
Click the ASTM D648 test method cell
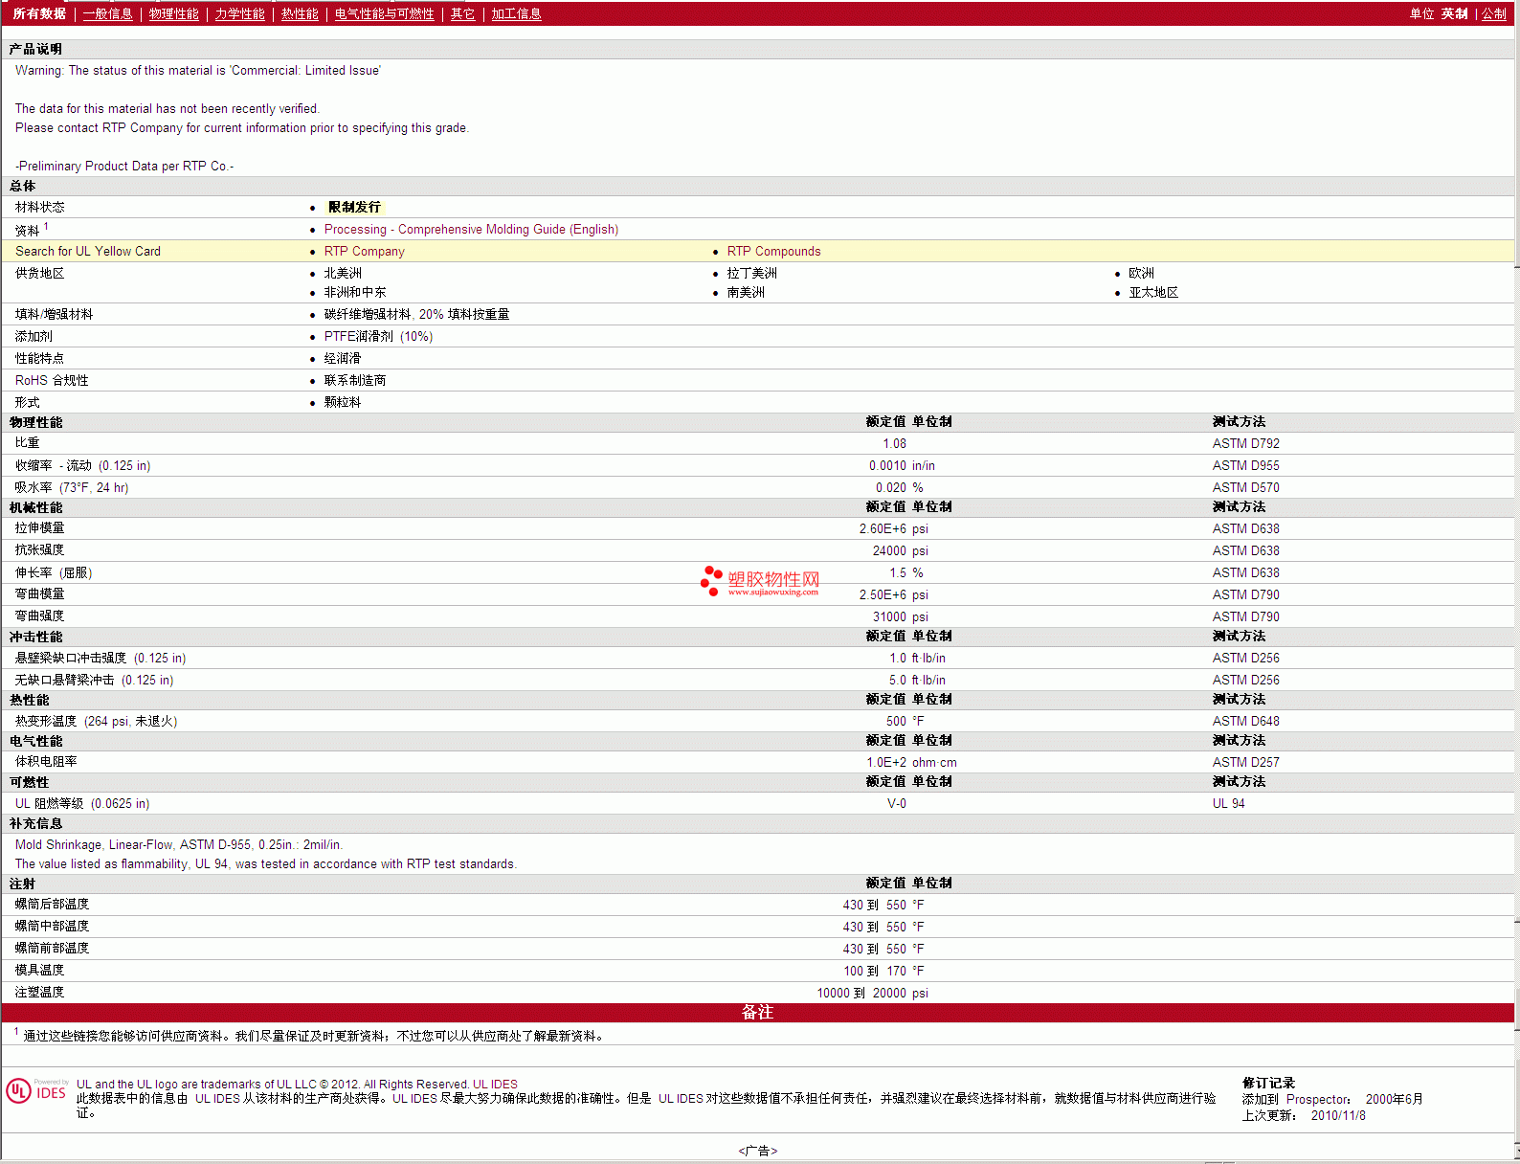[1245, 721]
